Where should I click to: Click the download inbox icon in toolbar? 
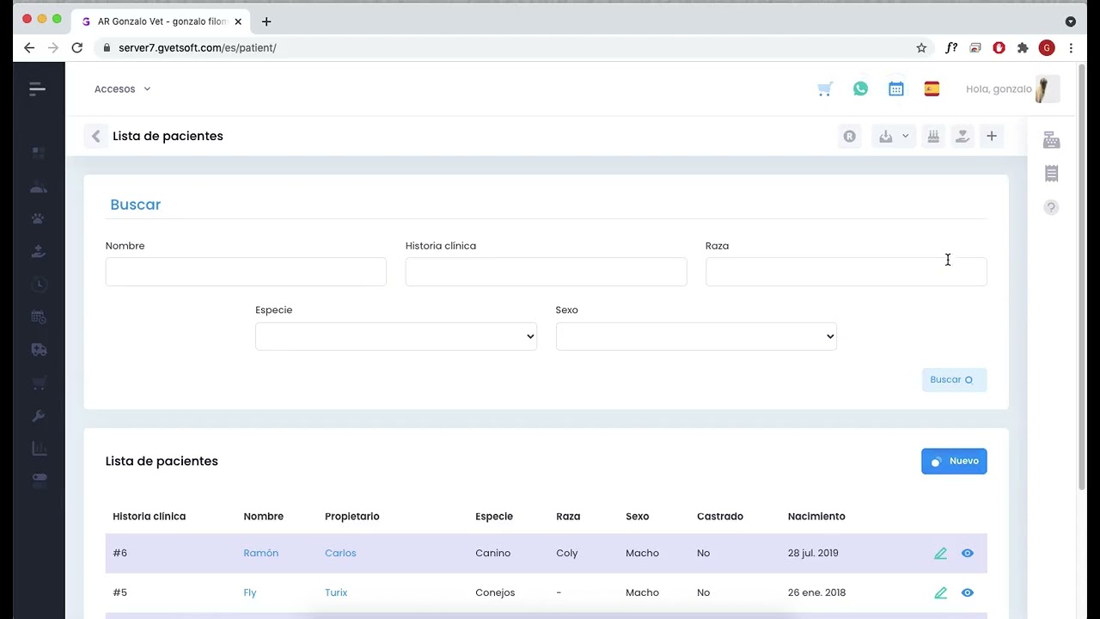click(x=885, y=136)
